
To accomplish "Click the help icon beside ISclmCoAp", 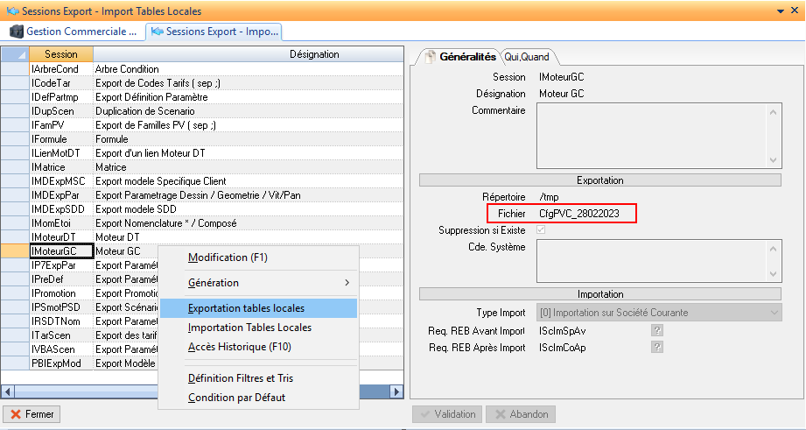I will click(656, 348).
